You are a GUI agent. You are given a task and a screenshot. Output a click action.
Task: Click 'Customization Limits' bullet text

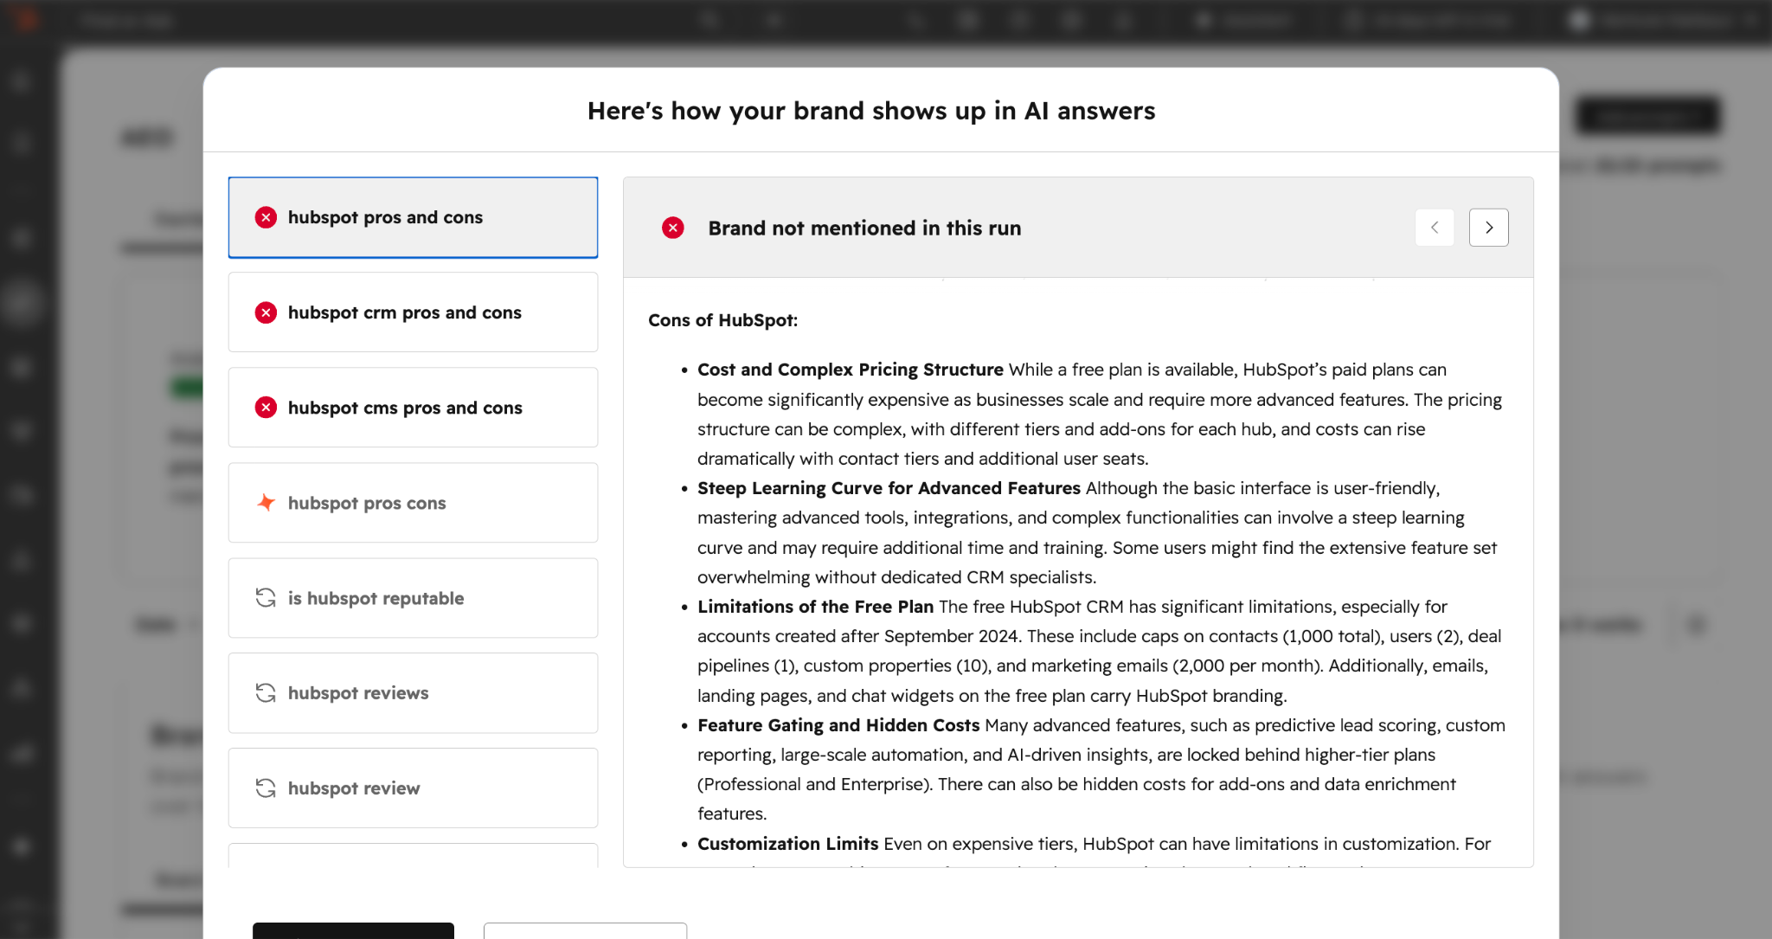pyautogui.click(x=788, y=844)
